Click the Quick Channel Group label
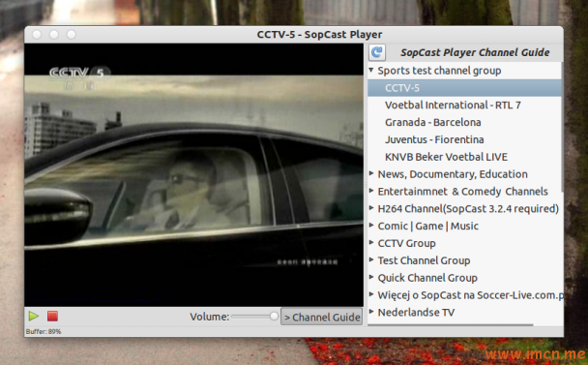The width and height of the screenshot is (588, 365). (427, 278)
